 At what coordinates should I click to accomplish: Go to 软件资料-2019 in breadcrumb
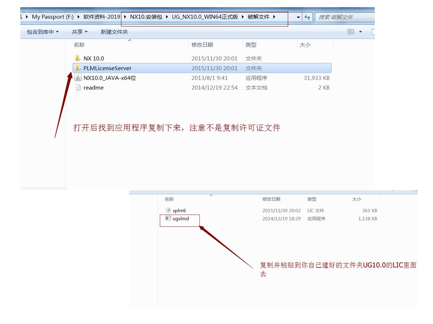[x=101, y=17]
